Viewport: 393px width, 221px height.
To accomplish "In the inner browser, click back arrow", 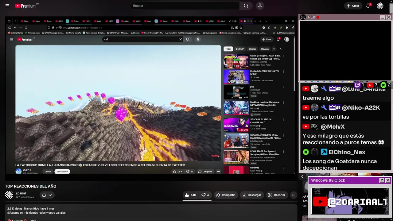I will point(15,28).
